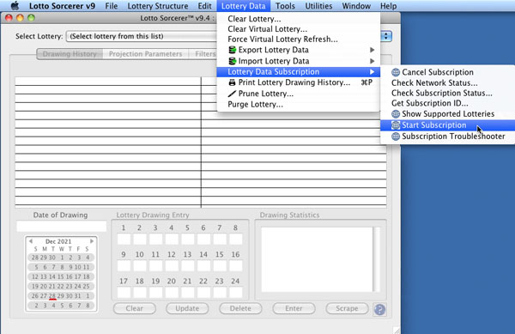515x334 pixels.
Task: Click the globe icon beside Show Supported Lotteries
Action: click(x=396, y=114)
